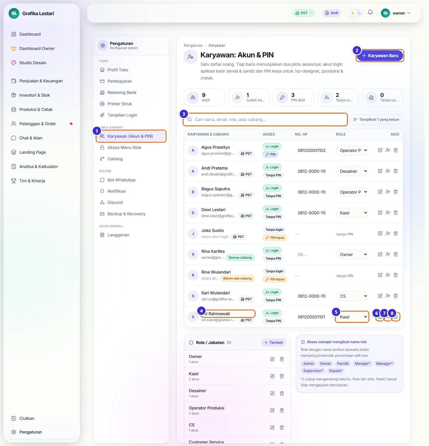This screenshot has height=446, width=429.
Task: Open Studio Desain from sidebar
Action: coord(42,63)
